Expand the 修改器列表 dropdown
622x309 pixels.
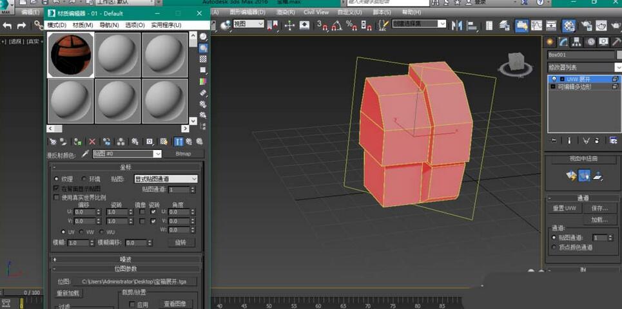(583, 67)
